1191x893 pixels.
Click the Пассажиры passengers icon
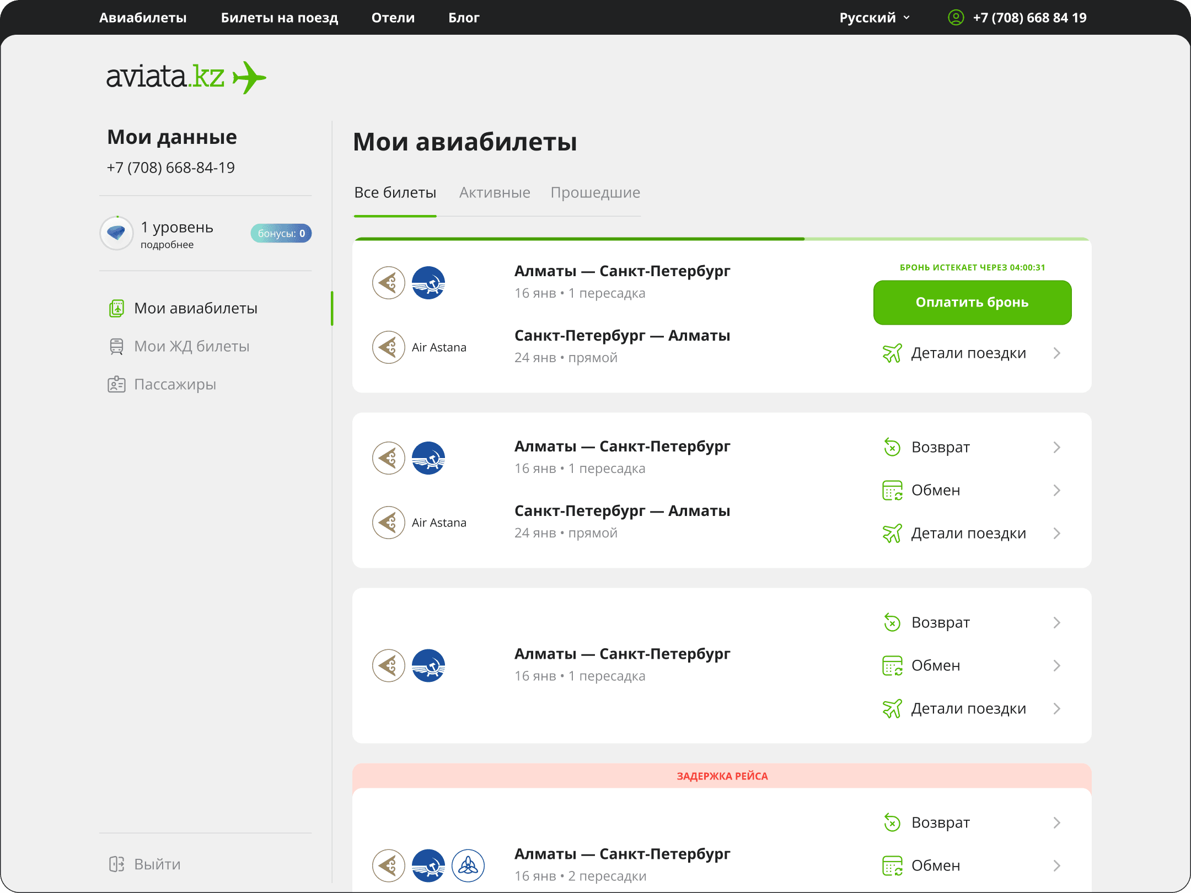(116, 384)
